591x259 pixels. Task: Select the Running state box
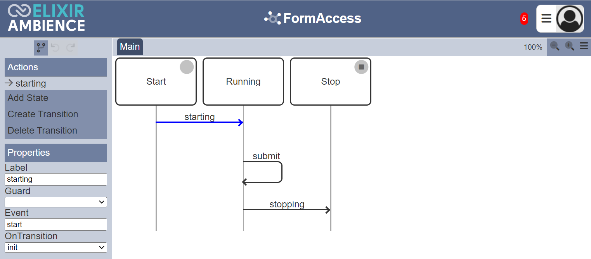243,82
